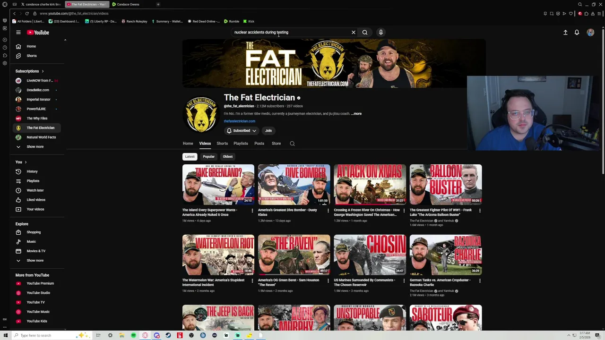Expand Show more under Explore
605x340 pixels.
38,261
